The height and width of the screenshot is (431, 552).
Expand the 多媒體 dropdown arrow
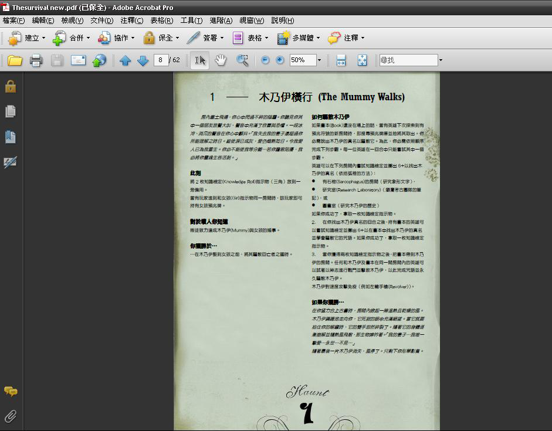tap(319, 38)
